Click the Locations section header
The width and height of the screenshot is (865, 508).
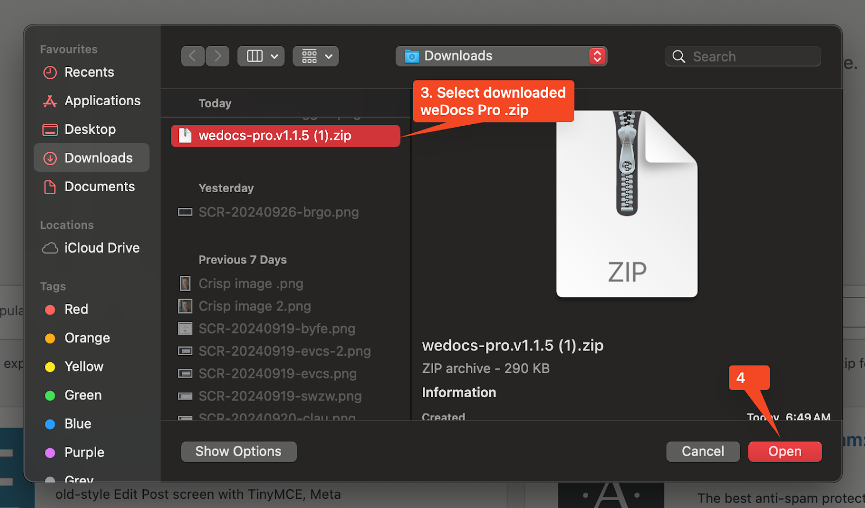[66, 225]
